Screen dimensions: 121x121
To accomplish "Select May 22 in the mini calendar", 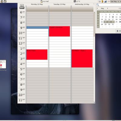I will click(x=106, y=22).
